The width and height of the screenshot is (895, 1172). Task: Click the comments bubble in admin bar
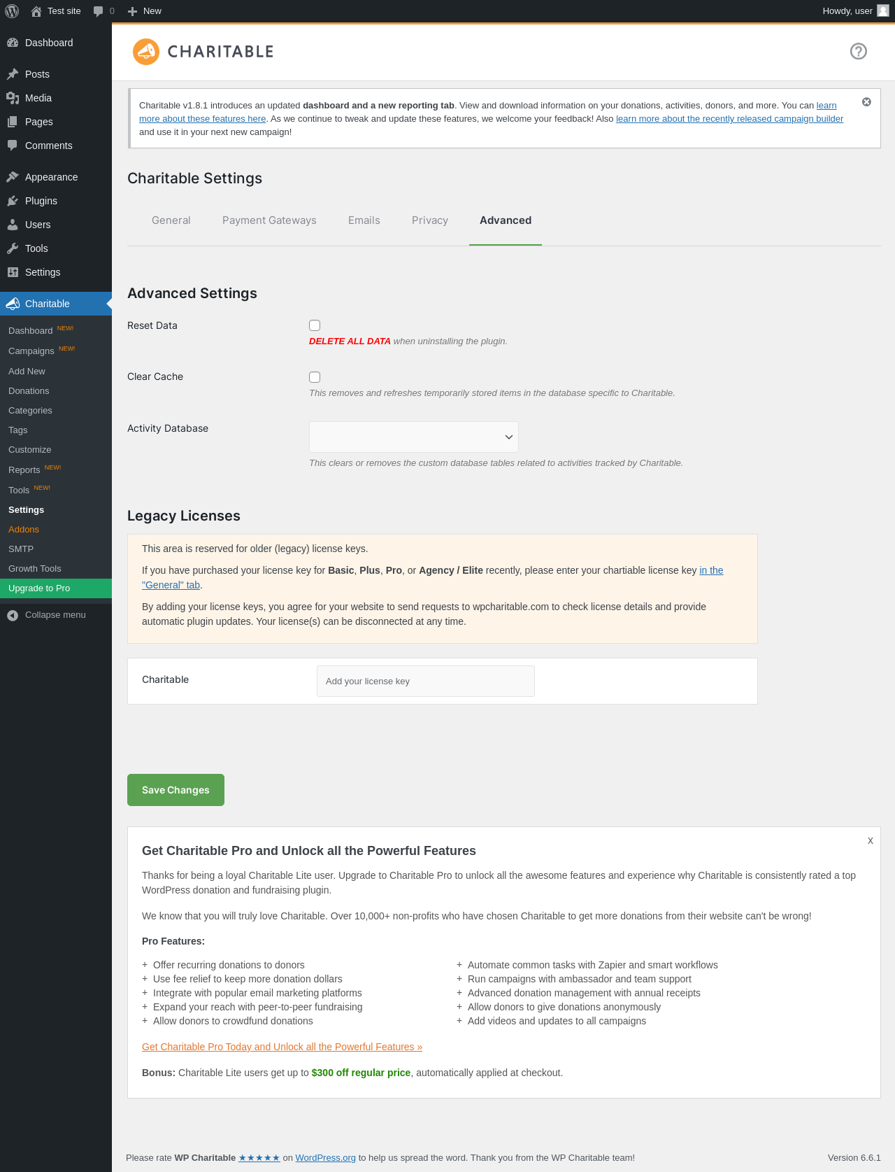pos(103,11)
